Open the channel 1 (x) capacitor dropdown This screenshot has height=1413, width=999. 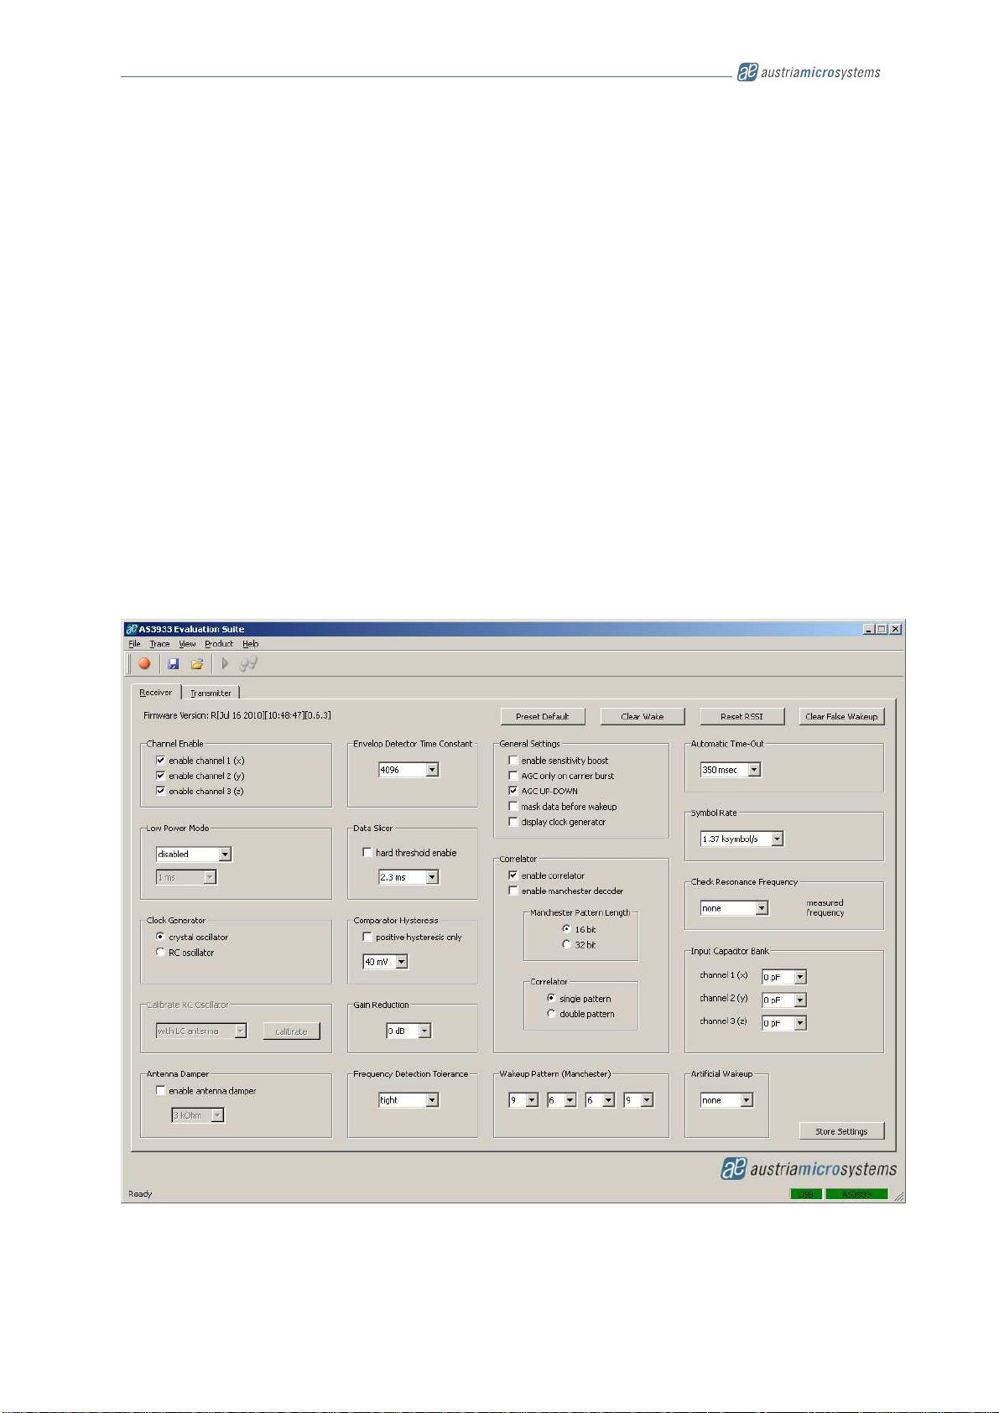point(784,977)
